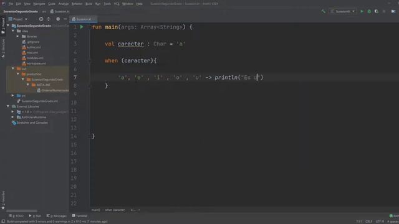Open the Tools menu
This screenshot has height=224, width=399.
107,4
